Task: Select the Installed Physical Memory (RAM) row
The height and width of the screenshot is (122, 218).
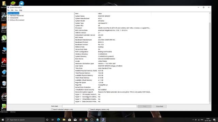Action: (113, 71)
